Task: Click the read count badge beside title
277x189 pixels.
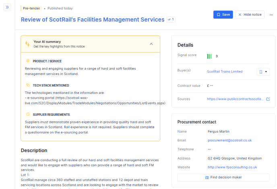Action: click(171, 19)
